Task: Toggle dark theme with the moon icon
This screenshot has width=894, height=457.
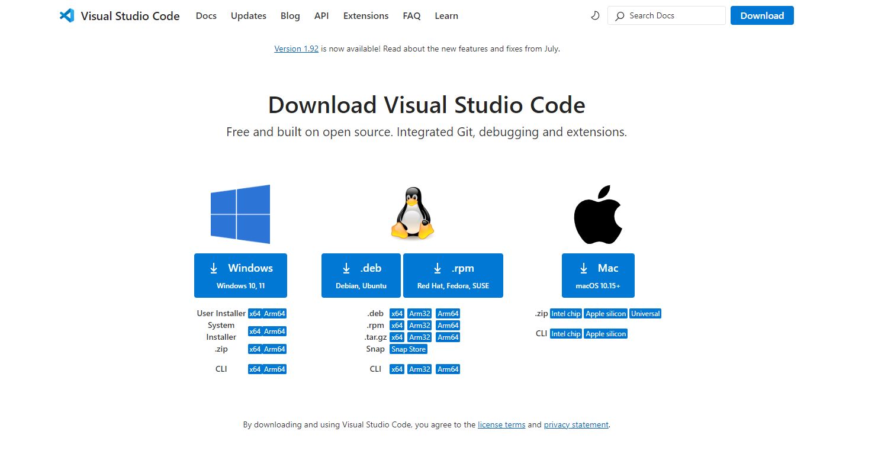Action: (x=594, y=15)
